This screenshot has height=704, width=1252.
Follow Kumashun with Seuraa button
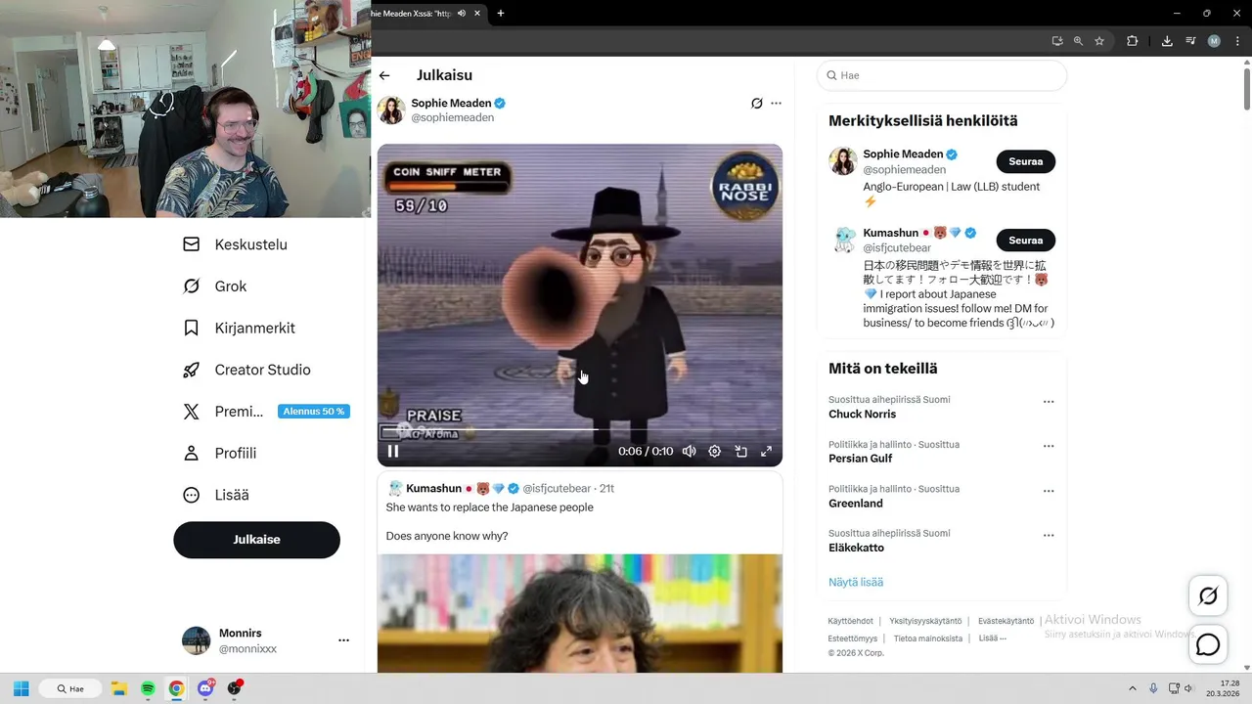1025,241
